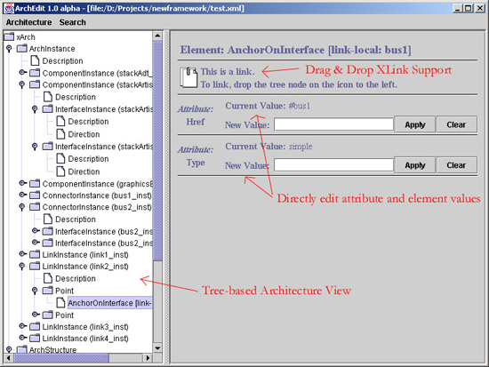Image resolution: width=489 pixels, height=367 pixels.
Task: Collapse the first ComponentInstance (stackArtis node
Action: click(x=22, y=84)
